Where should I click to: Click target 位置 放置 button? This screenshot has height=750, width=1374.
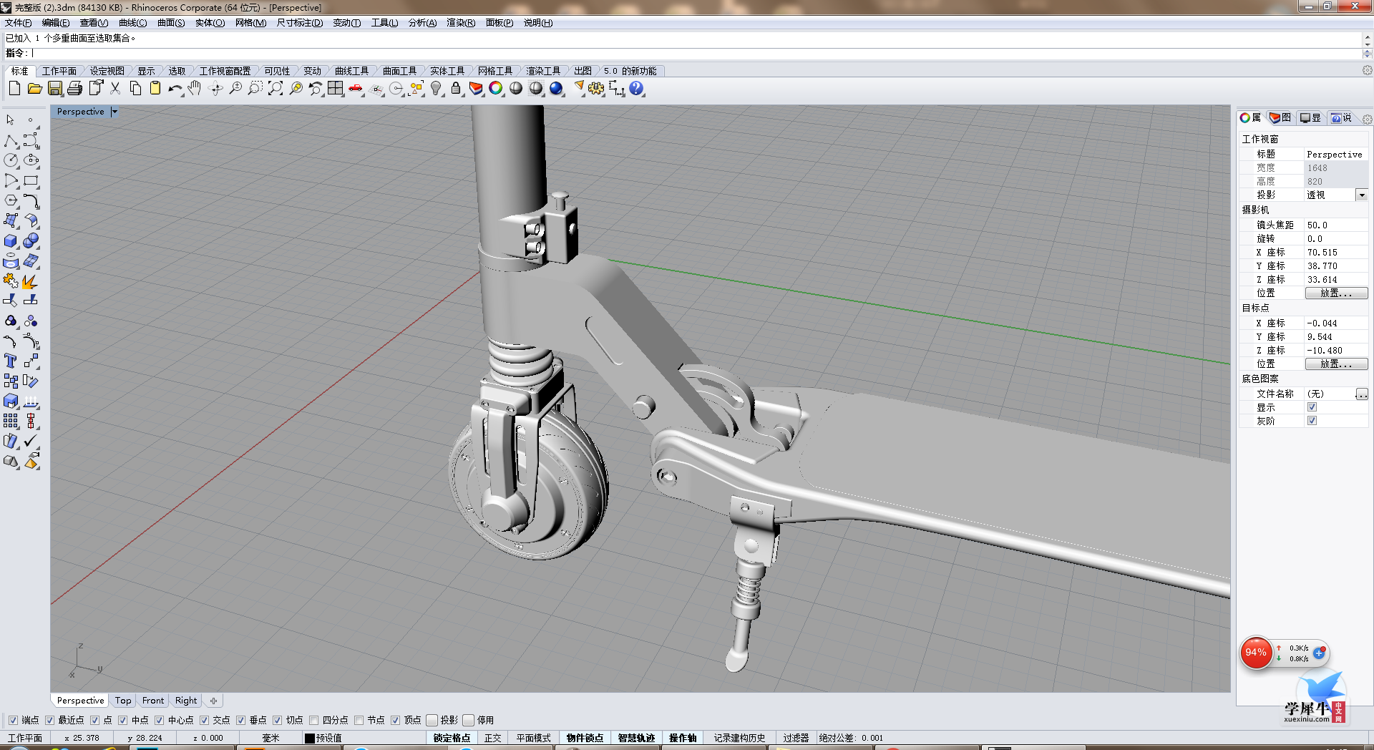pyautogui.click(x=1336, y=364)
